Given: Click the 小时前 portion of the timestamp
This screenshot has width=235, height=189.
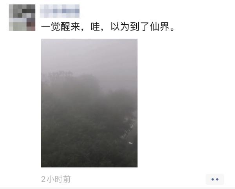Looking at the screenshot, I should 59,179.
